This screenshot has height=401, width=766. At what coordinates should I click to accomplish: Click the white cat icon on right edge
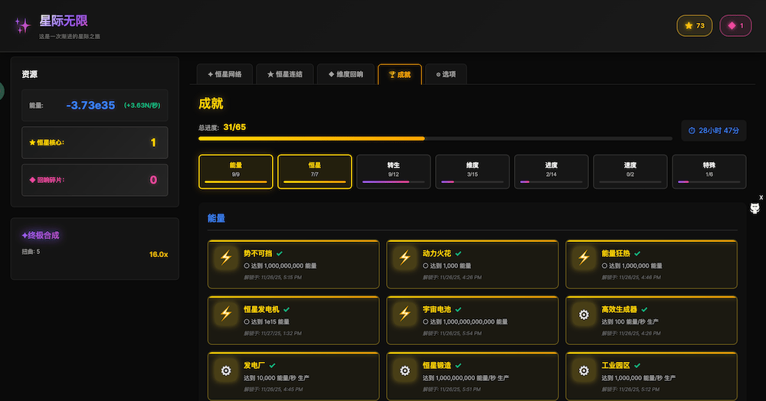(x=755, y=209)
